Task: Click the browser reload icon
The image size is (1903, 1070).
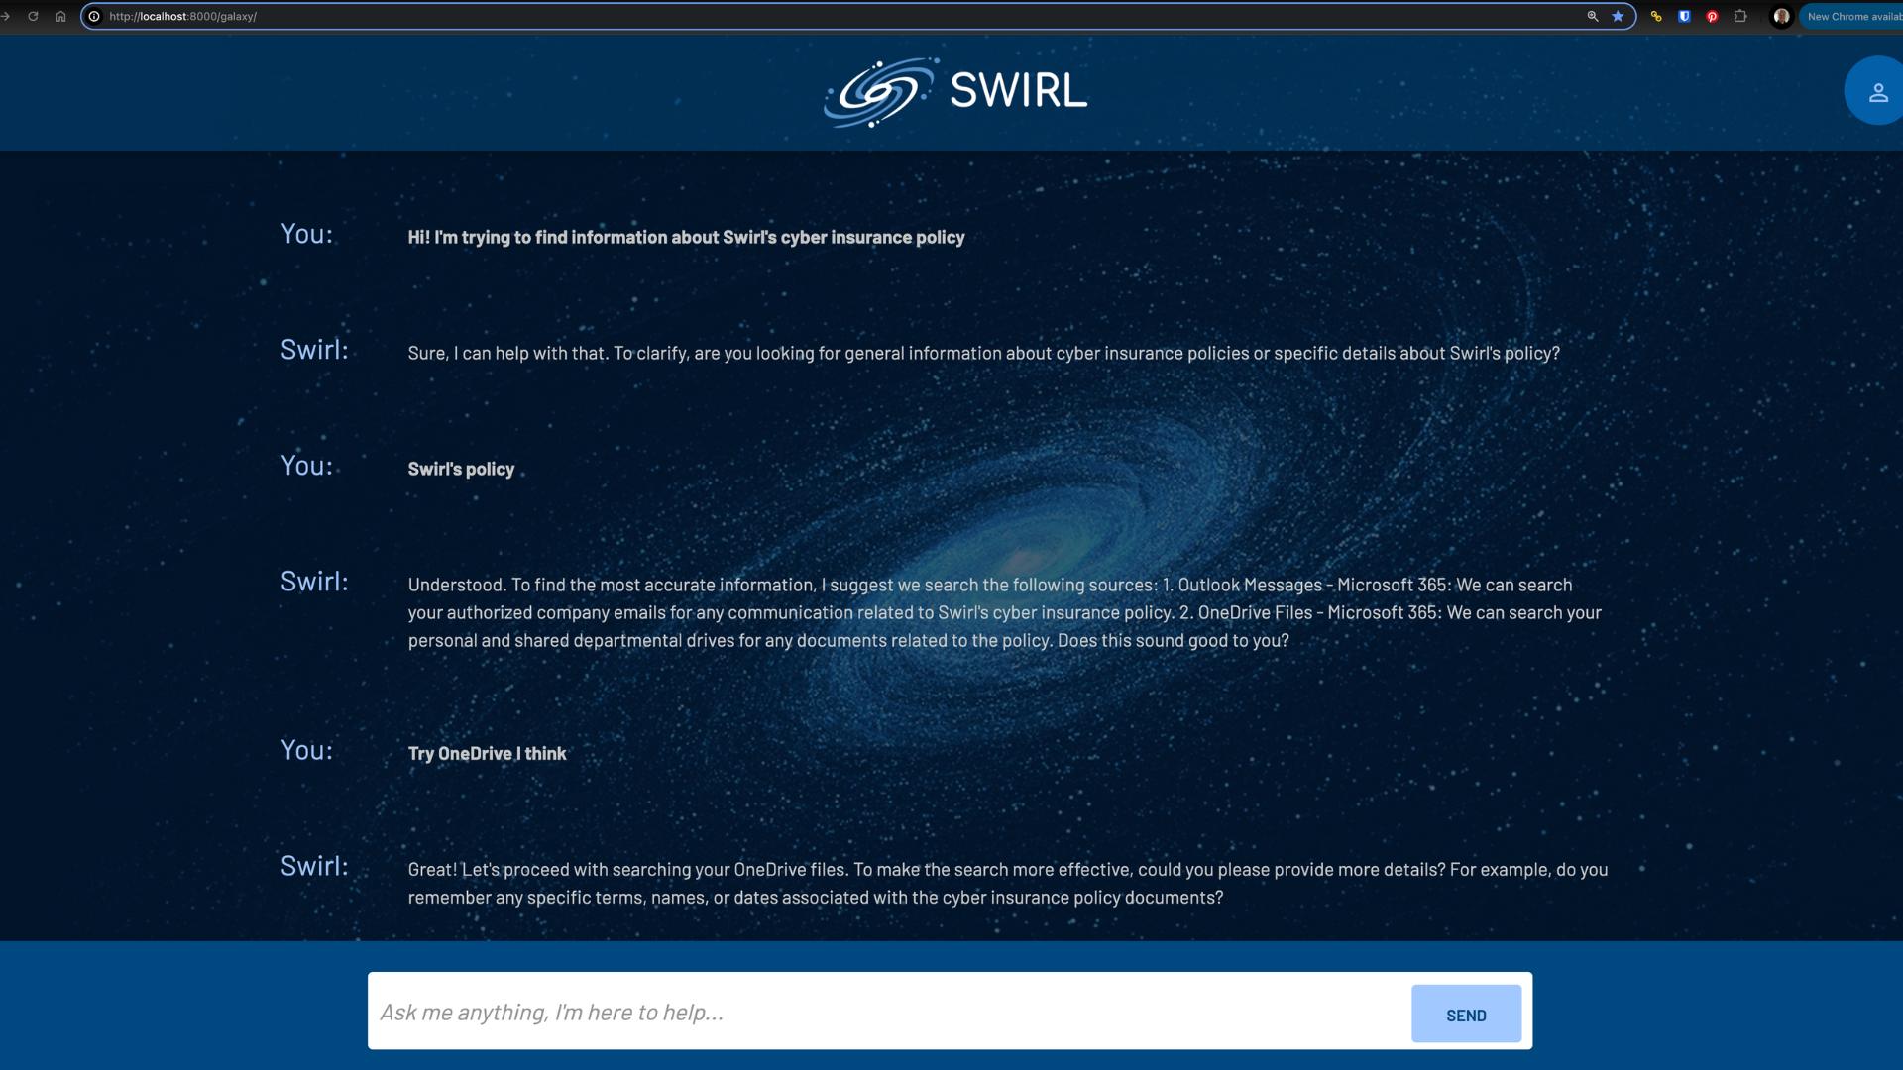Action: click(33, 16)
